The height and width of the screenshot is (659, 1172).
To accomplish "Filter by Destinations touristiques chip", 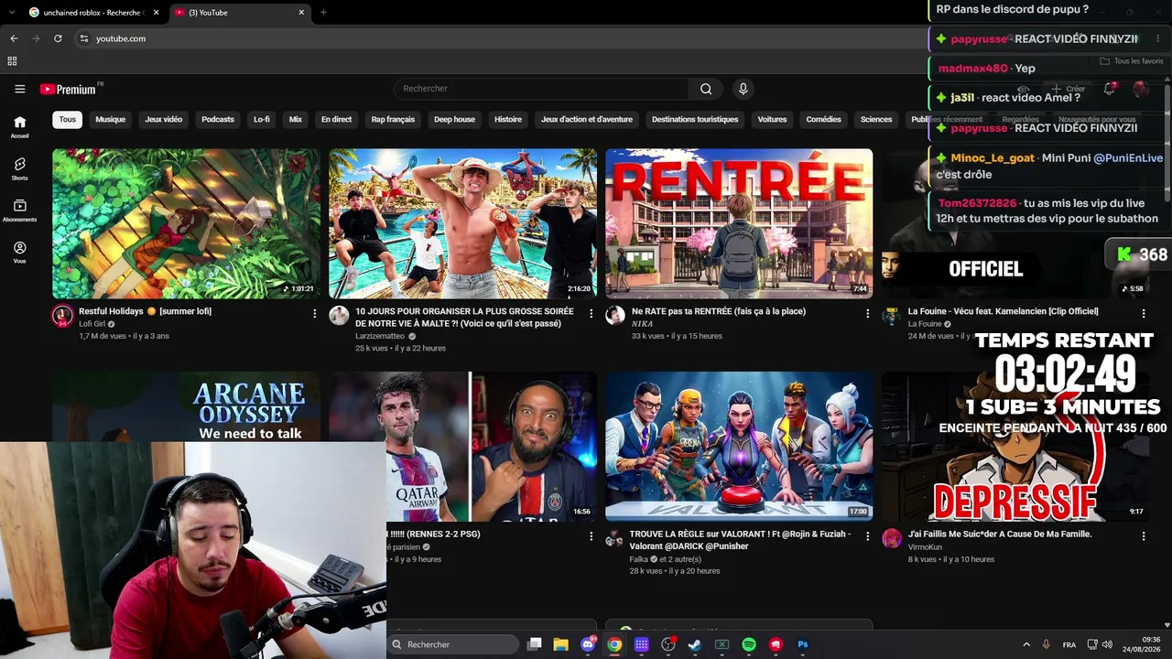I will (695, 119).
